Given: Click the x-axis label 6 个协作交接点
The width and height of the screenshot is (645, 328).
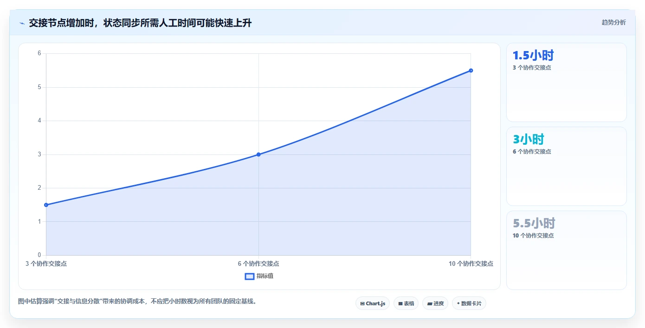Looking at the screenshot, I should 258,264.
